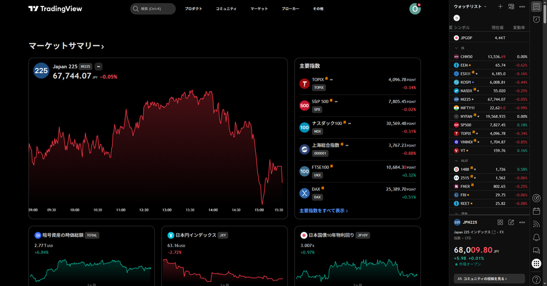Screen dimensions: 547x286
Task: Click the NI225 symbol badge on the chart
Action: pos(85,67)
